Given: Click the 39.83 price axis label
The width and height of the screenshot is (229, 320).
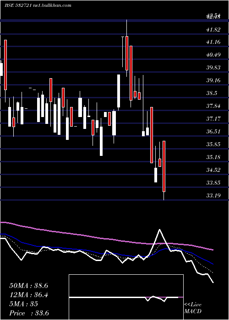Looking at the screenshot, I should click(x=213, y=68).
